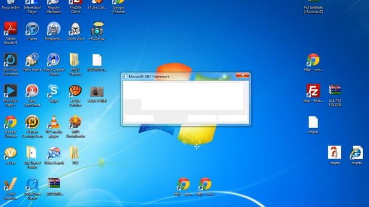Select the MP3 Downloader icon
369x207 pixels.
tap(76, 122)
